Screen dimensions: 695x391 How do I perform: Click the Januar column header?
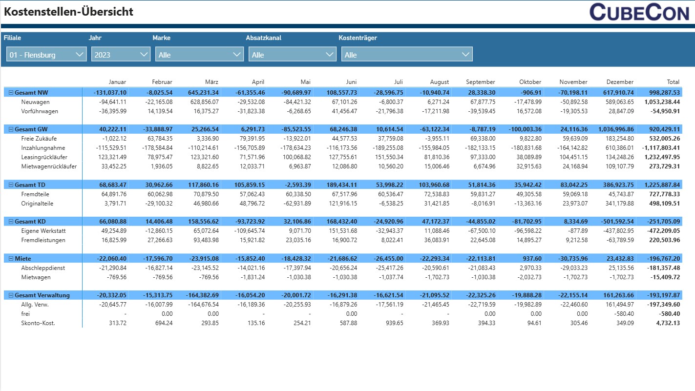117,82
